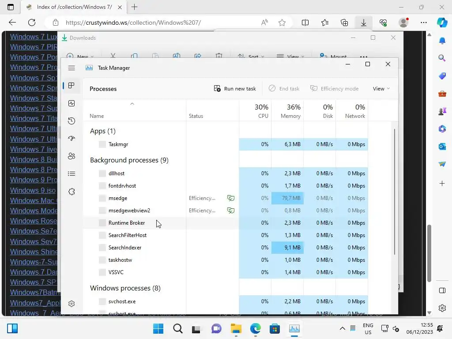452x339 pixels.
Task: Toggle Edge split screen icon
Action: (305, 23)
